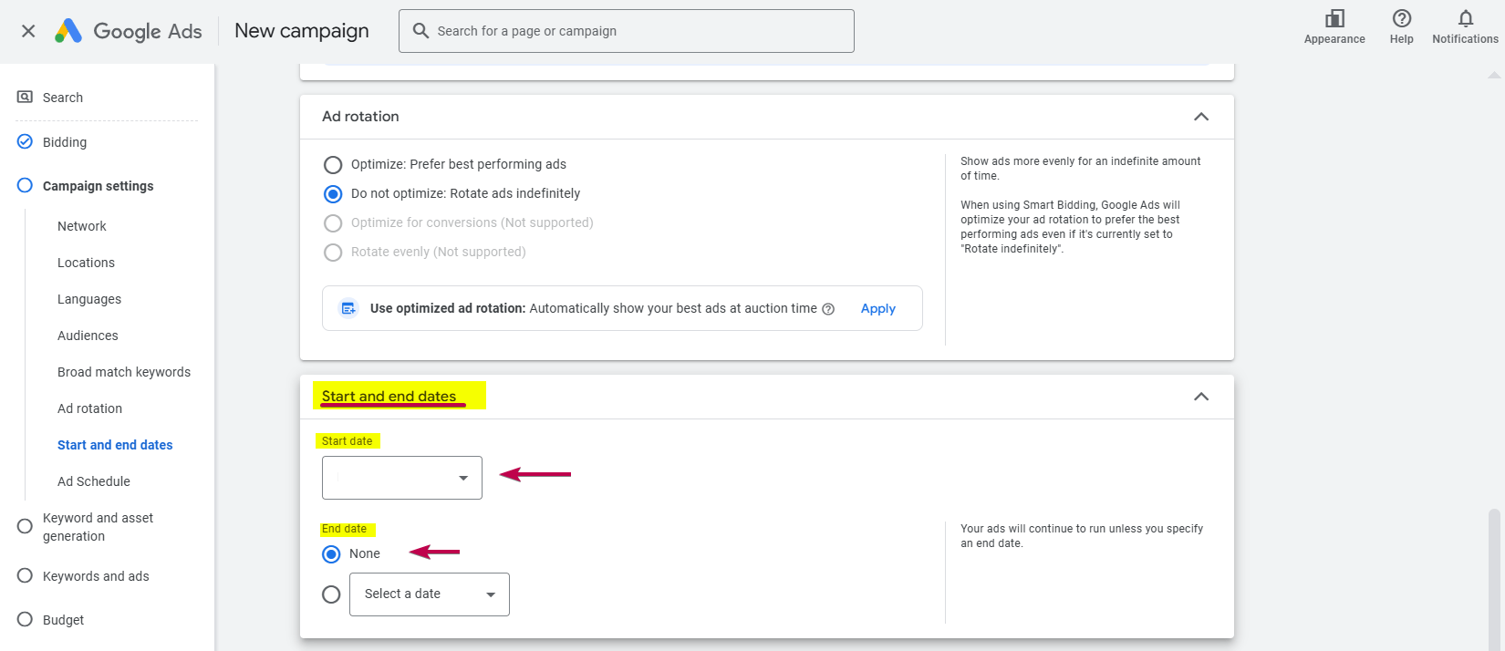This screenshot has width=1505, height=651.
Task: Click the search for page or campaign field
Action: coord(626,31)
